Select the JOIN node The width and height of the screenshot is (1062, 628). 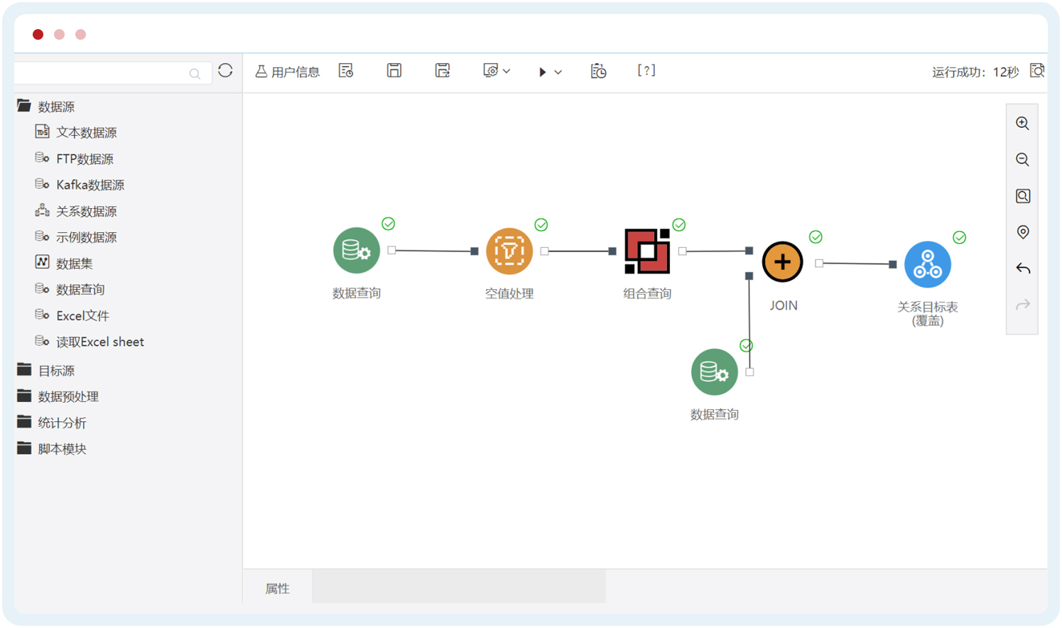pos(782,262)
